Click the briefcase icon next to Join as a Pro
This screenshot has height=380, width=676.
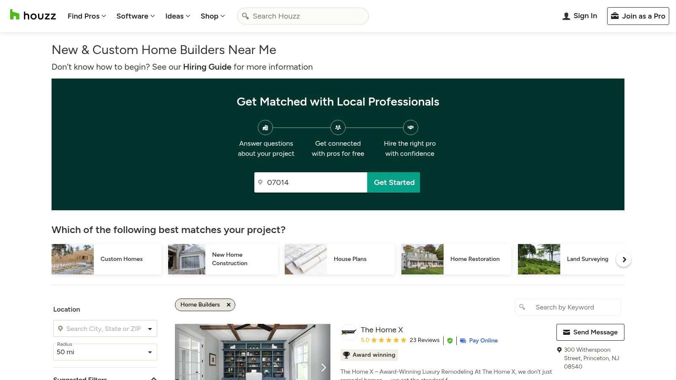tap(615, 16)
